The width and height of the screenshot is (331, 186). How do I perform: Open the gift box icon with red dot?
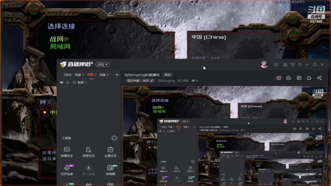(x=278, y=78)
